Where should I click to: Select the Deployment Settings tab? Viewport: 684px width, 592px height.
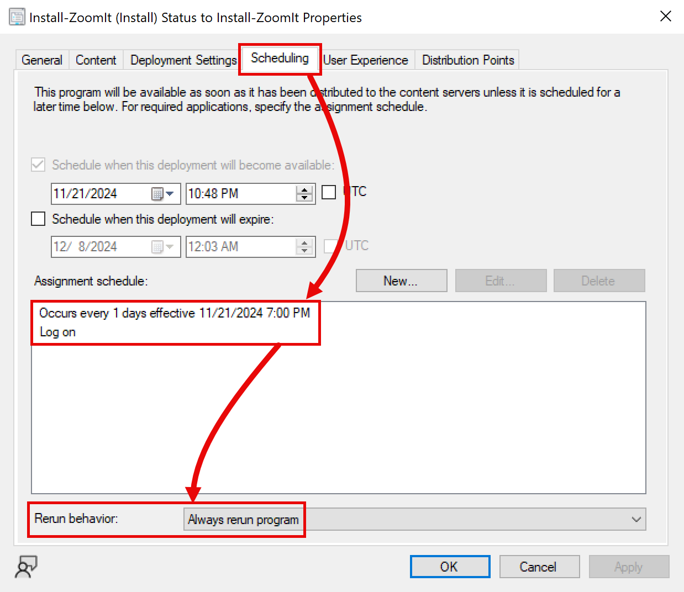coord(182,60)
